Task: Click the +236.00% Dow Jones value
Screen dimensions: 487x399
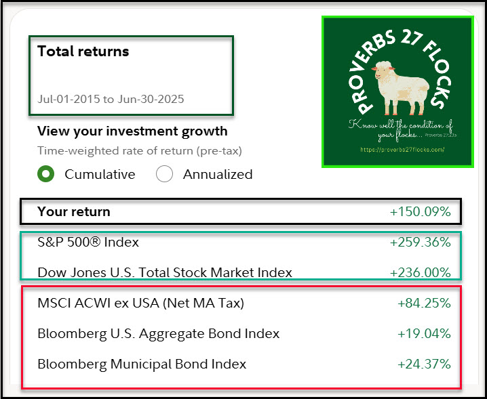Action: coord(420,272)
